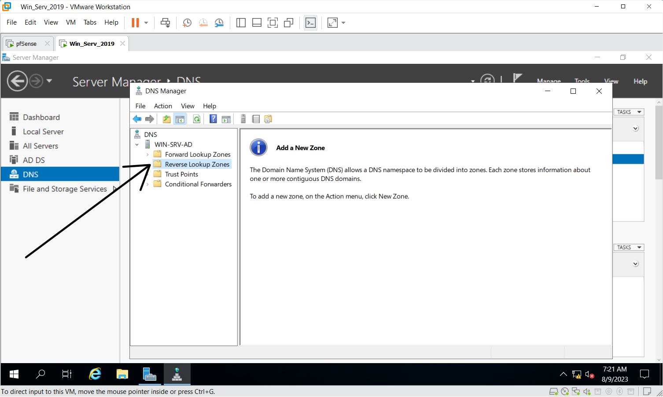Open the upper TASKS dropdown in Server Manager

[629, 112]
